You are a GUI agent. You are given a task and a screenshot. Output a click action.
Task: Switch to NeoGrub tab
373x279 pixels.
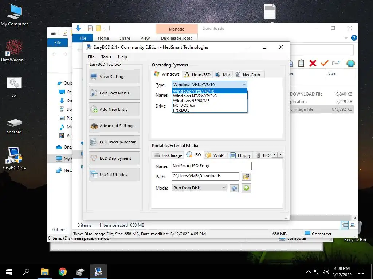248,75
